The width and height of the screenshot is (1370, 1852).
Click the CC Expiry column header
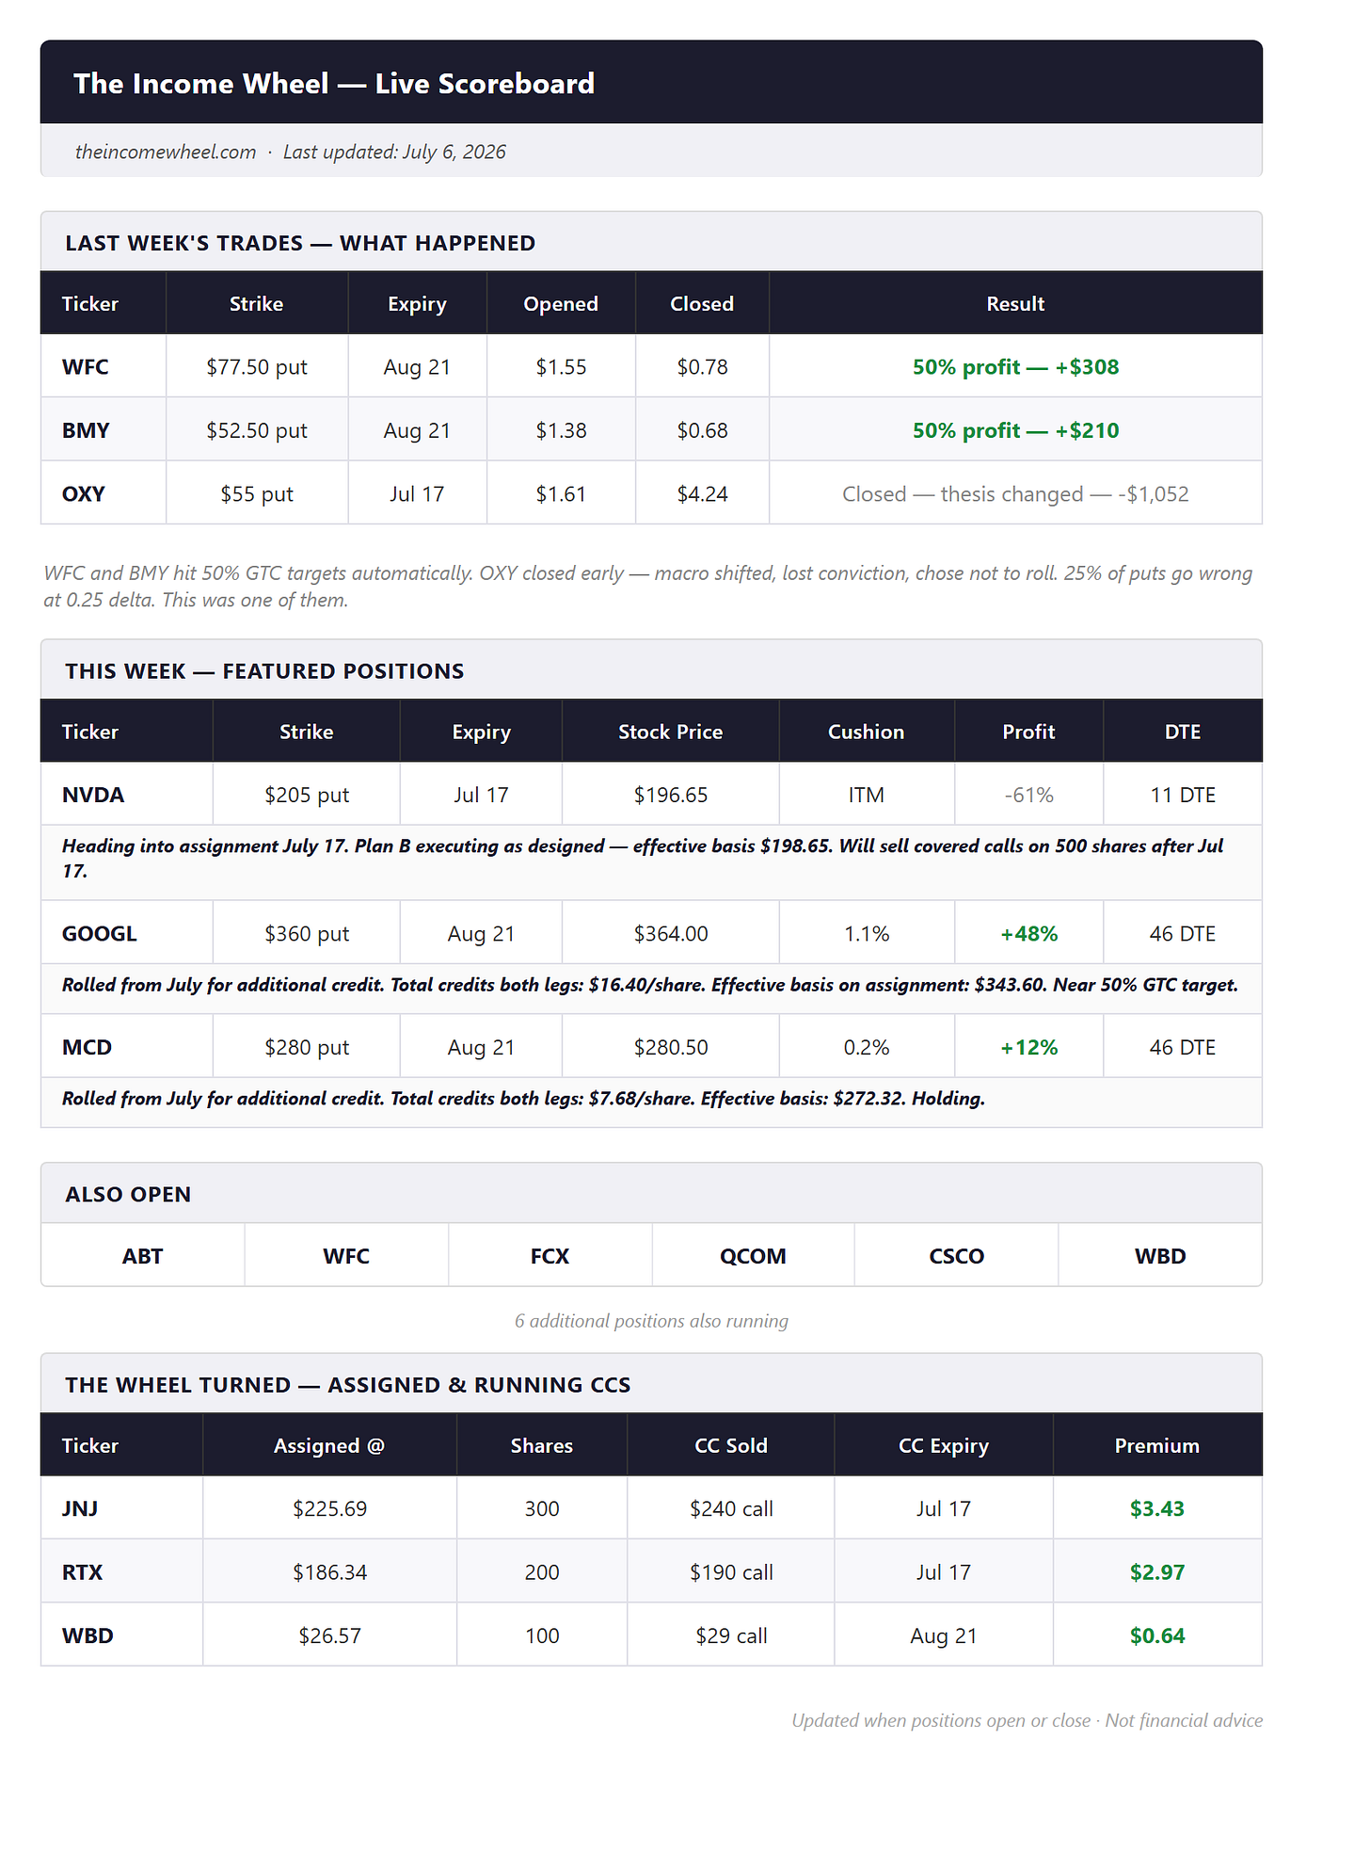[x=944, y=1445]
